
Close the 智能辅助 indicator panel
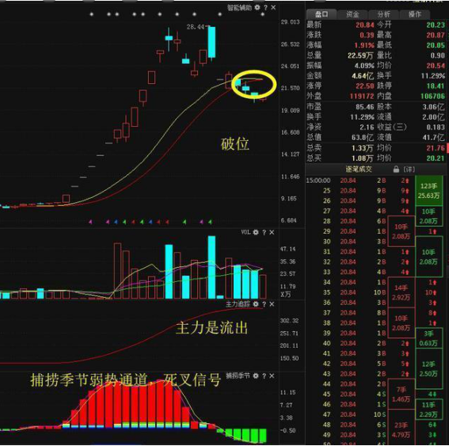click(x=273, y=8)
